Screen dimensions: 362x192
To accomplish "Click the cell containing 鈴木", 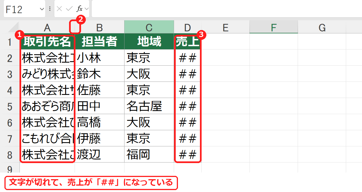I will click(x=100, y=74).
